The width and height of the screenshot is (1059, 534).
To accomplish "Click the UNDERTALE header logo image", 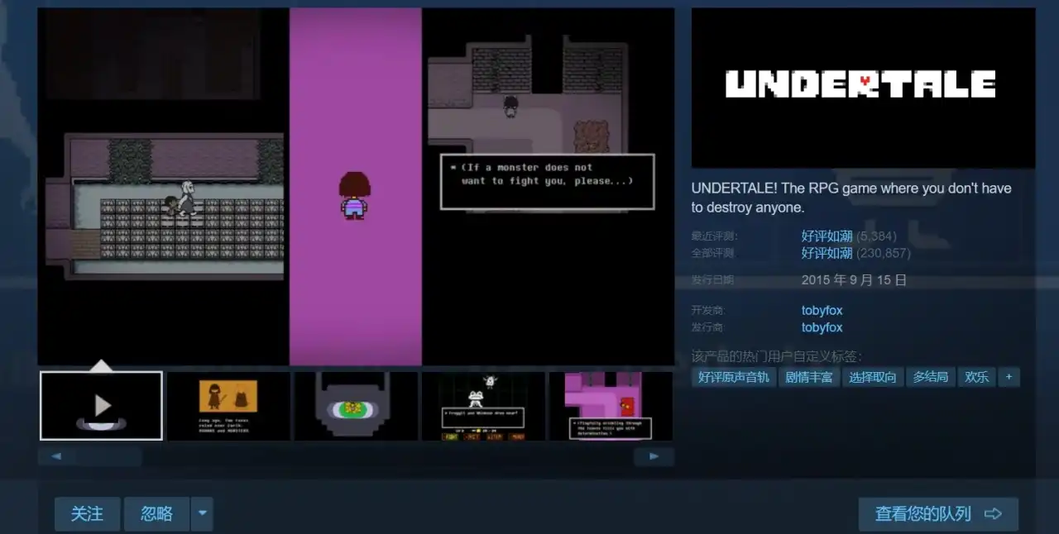I will [863, 88].
